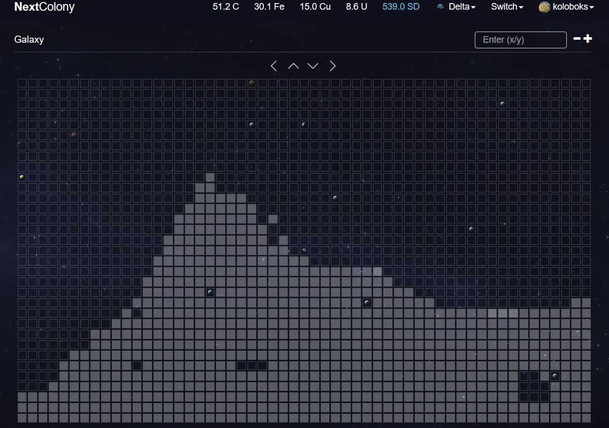Move galaxy view up with chevron

pos(294,66)
